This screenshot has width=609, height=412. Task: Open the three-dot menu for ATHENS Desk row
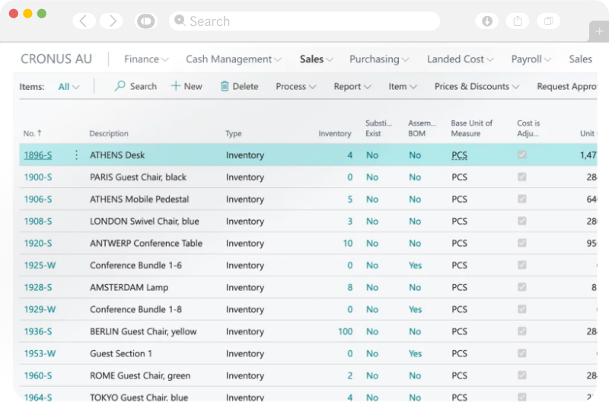pyautogui.click(x=76, y=155)
